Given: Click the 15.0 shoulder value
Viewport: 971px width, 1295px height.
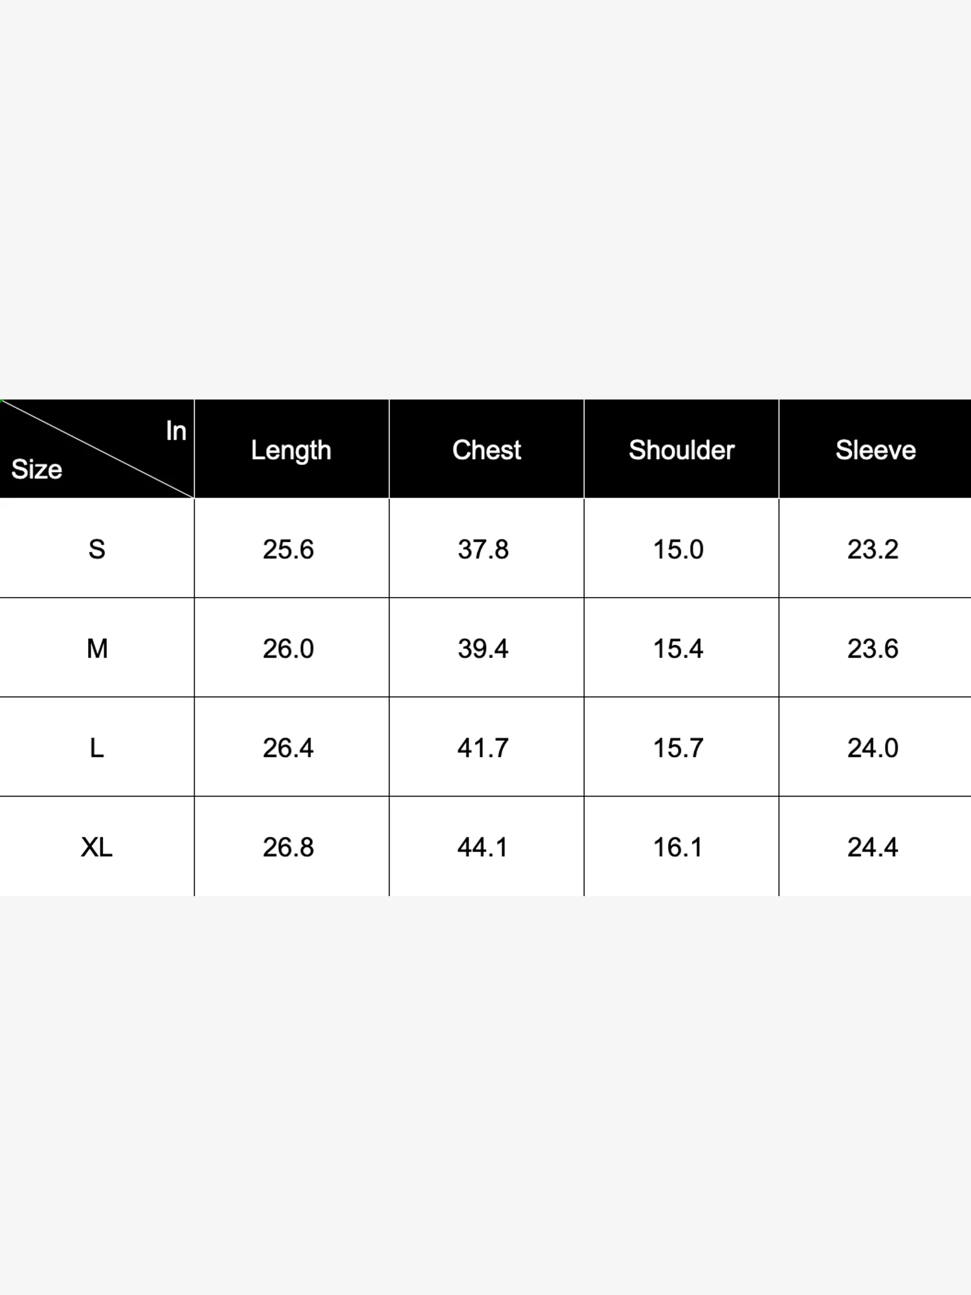Looking at the screenshot, I should click(x=678, y=549).
